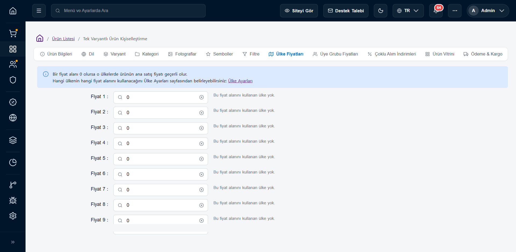Open the home dashboard icon in sidebar

tap(13, 11)
